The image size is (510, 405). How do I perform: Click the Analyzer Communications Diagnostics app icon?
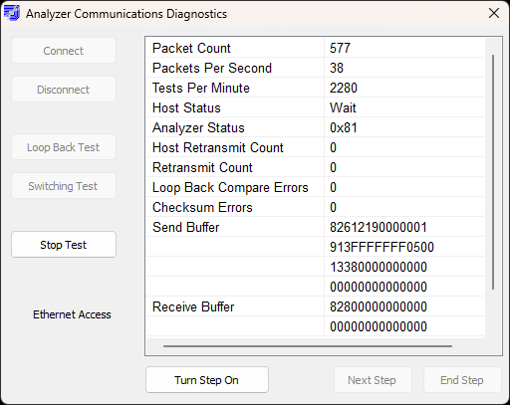click(x=12, y=13)
